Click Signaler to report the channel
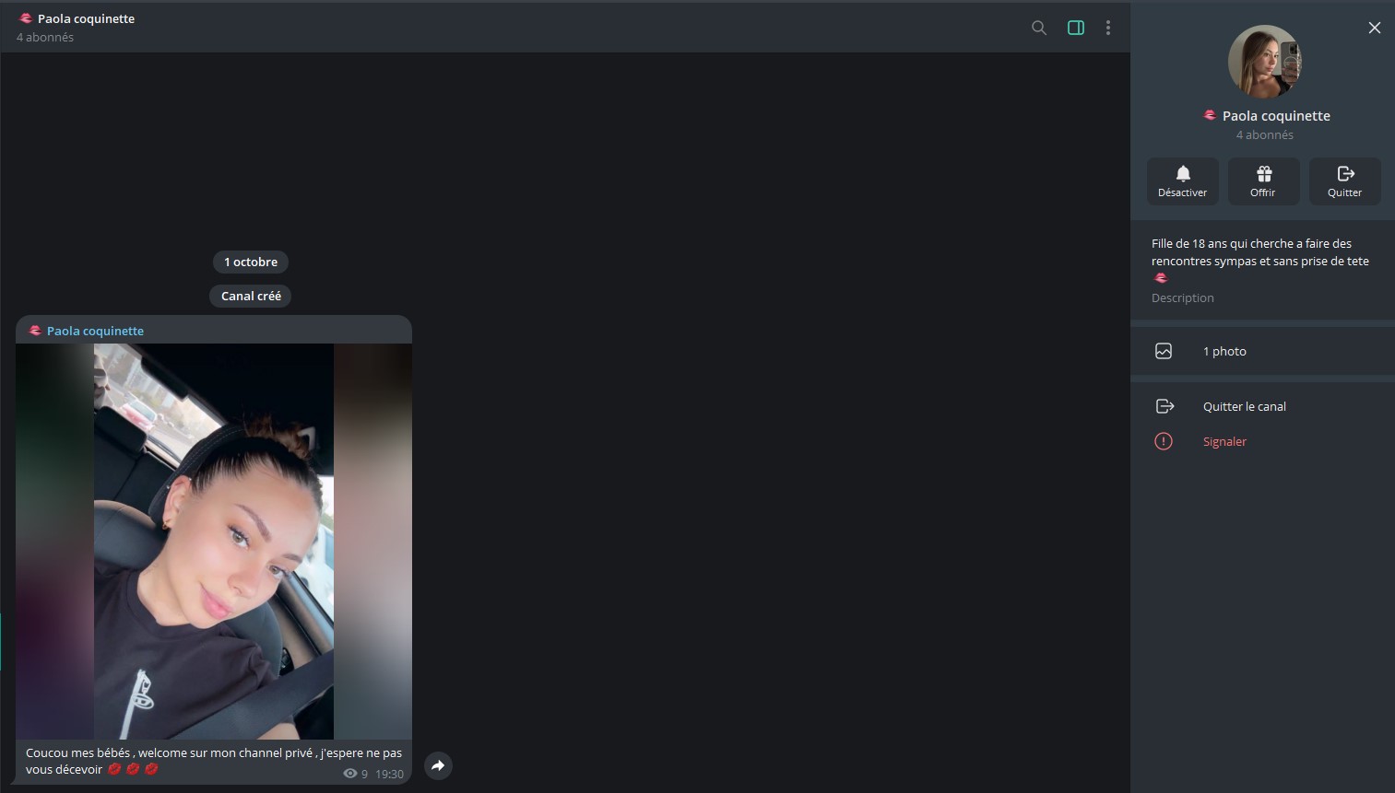1395x793 pixels. [x=1263, y=441]
